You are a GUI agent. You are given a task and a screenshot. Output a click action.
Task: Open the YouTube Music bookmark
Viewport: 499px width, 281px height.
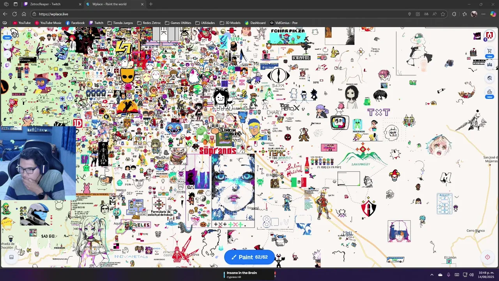click(x=48, y=23)
